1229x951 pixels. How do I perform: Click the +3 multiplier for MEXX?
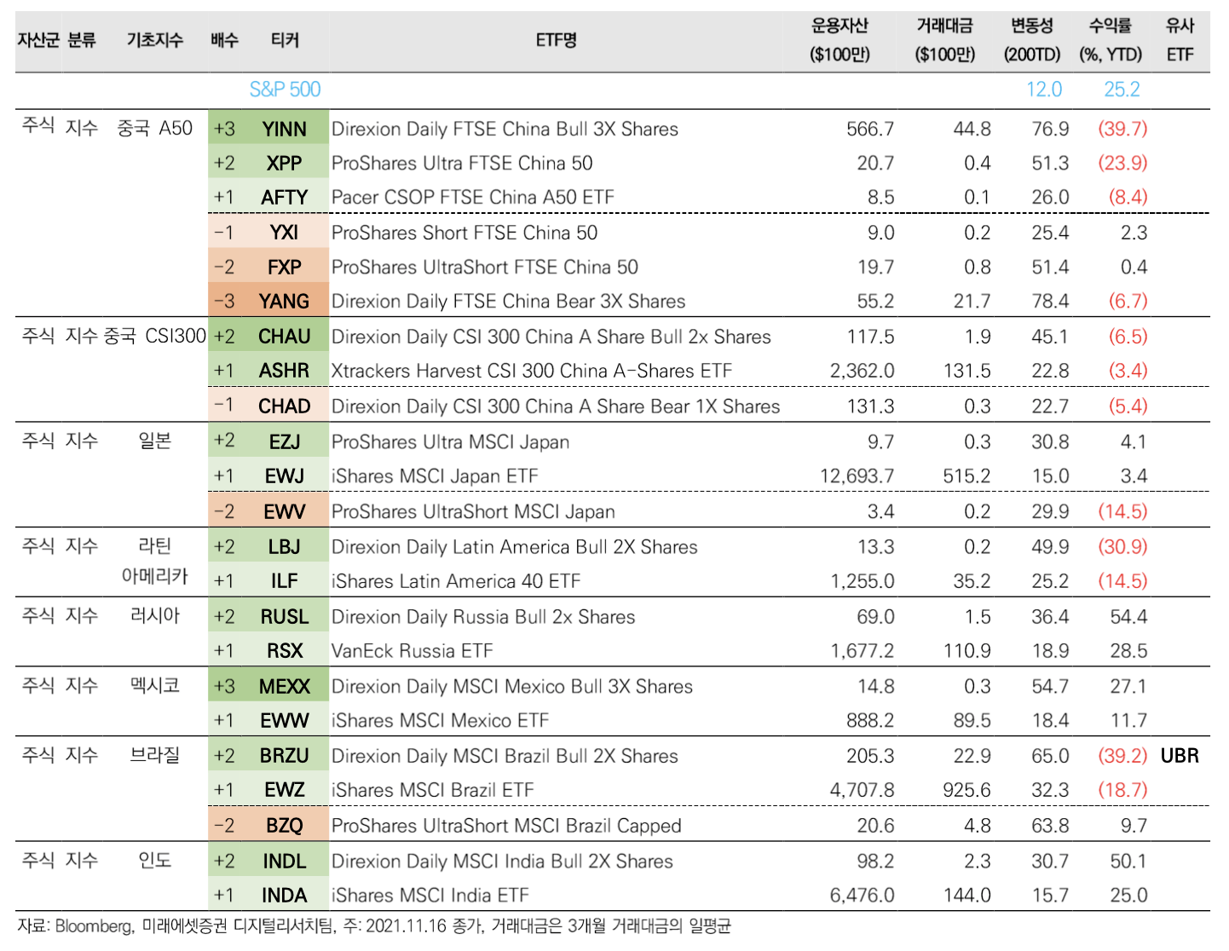(x=224, y=687)
